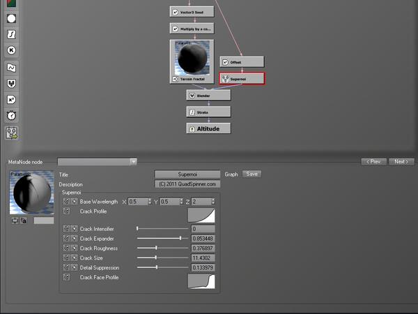Select the Supernoi node outlined in red
418x314 pixels.
click(x=242, y=79)
